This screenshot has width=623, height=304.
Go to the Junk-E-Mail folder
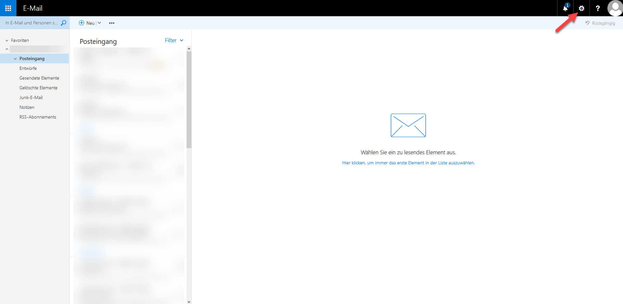[x=31, y=97]
